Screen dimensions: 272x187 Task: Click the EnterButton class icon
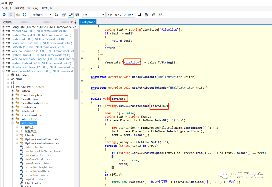click(x=17, y=119)
